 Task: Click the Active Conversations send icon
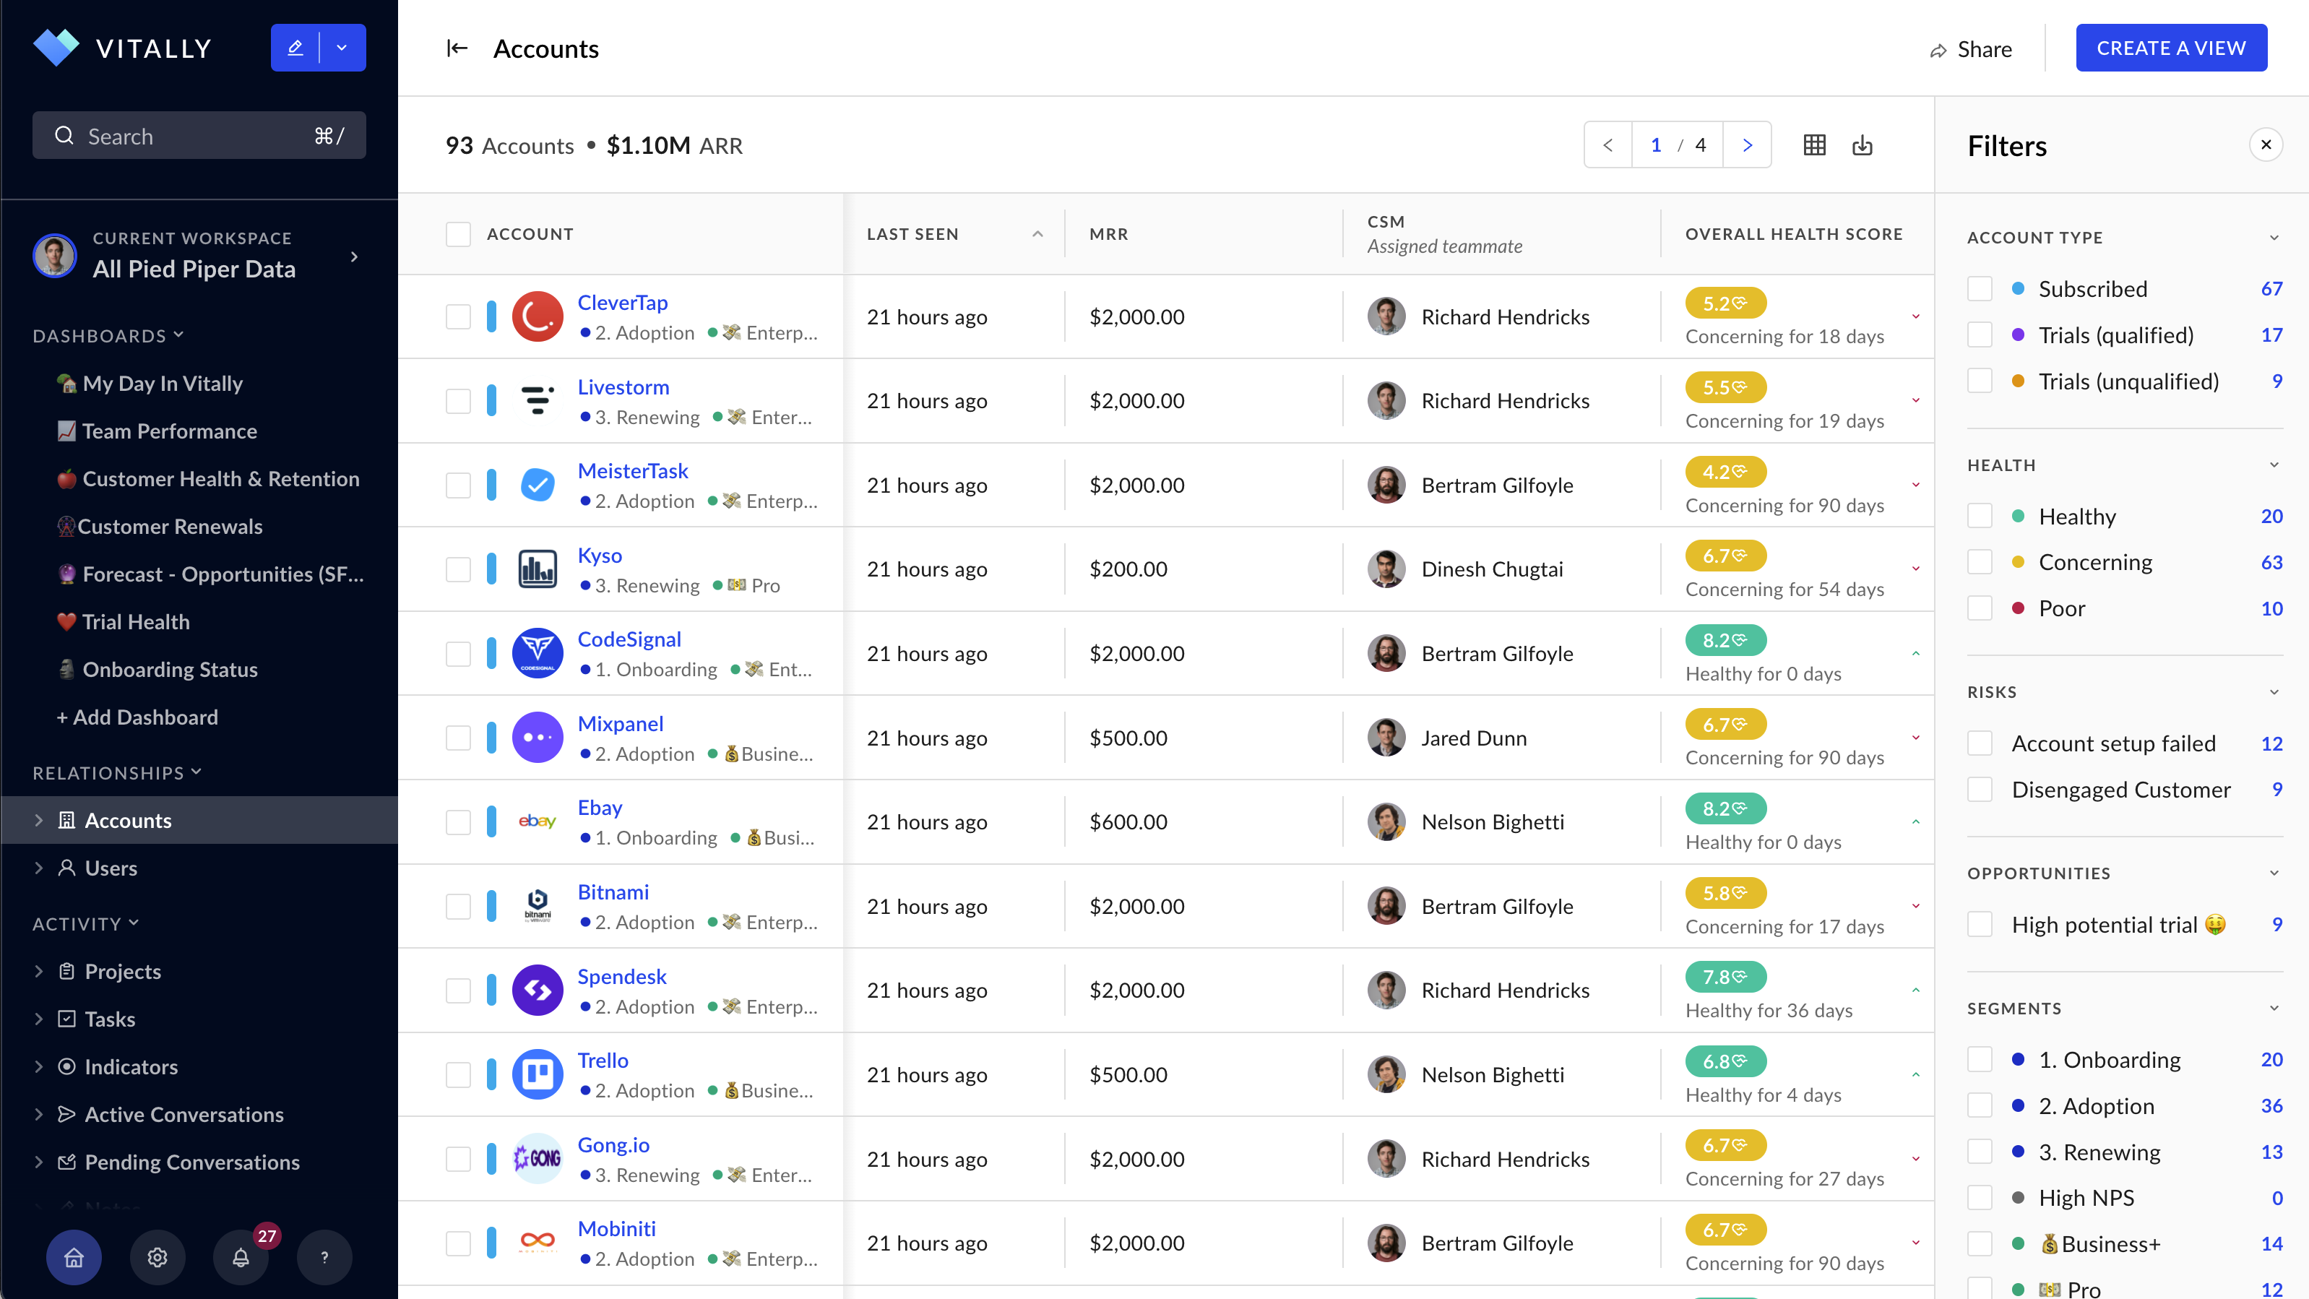click(66, 1114)
